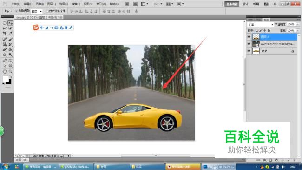Pick the Clone Stamp tool
Viewport: 302px width, 170px height.
click(x=5, y=44)
